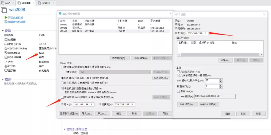This screenshot has width=271, height=135.
Task: Click Cancel in Virtual Network Editor
Action: (134, 114)
